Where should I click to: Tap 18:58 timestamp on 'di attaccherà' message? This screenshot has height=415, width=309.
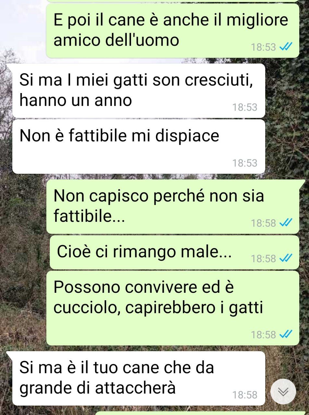pyautogui.click(x=244, y=395)
